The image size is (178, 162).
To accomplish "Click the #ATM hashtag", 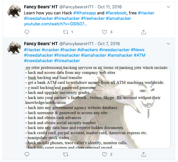I will coord(139,55).
